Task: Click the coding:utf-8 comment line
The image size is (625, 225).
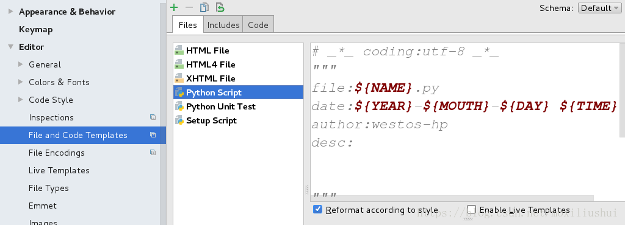Action: click(405, 52)
